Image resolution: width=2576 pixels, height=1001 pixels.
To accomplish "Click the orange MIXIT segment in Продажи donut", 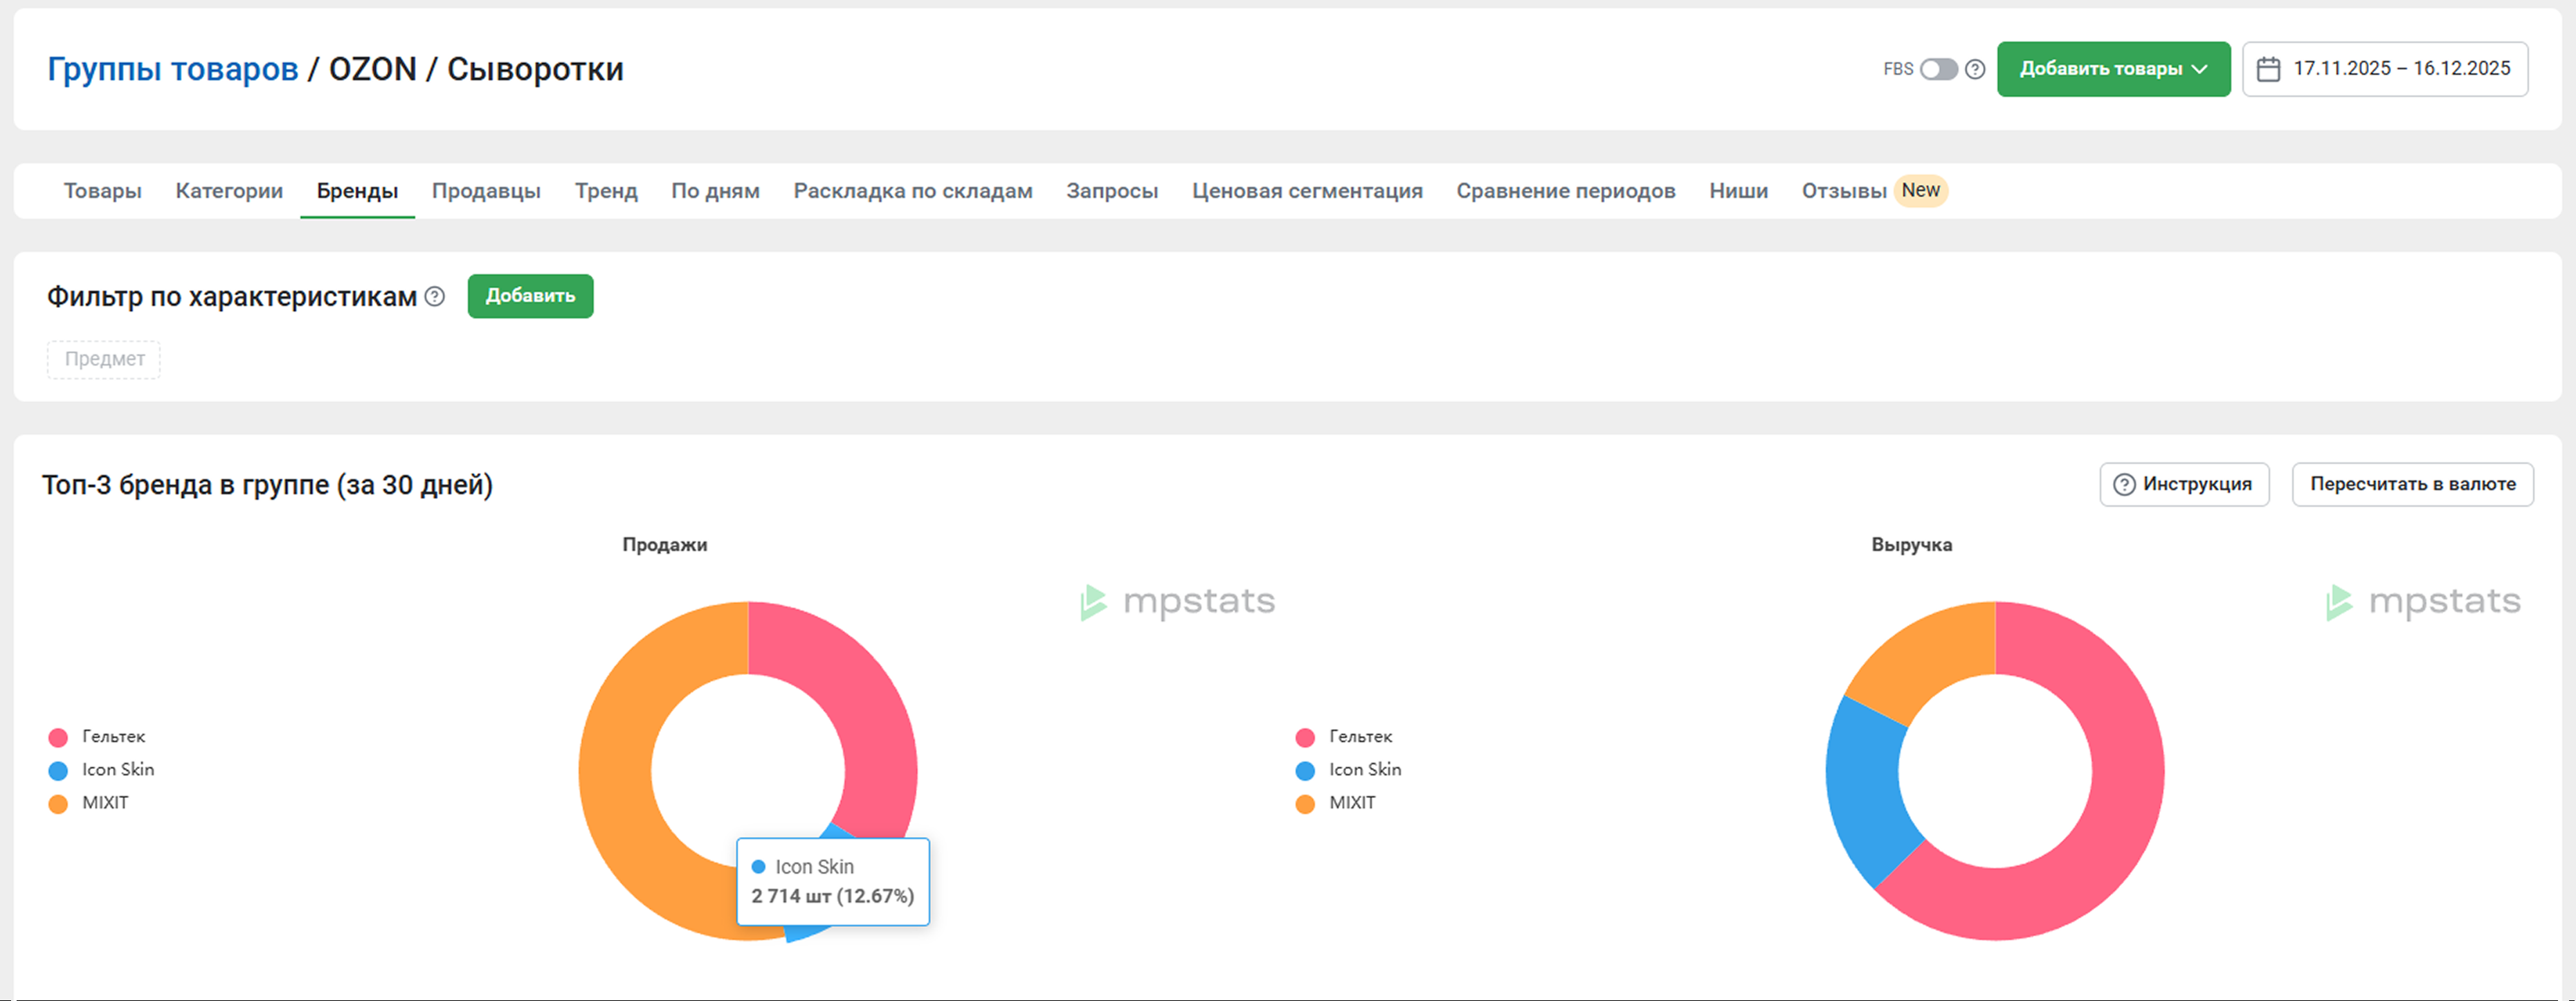I will tap(615, 771).
